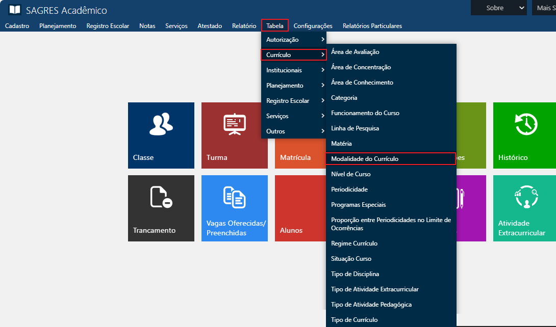Expand the Sobre dropdown

498,8
